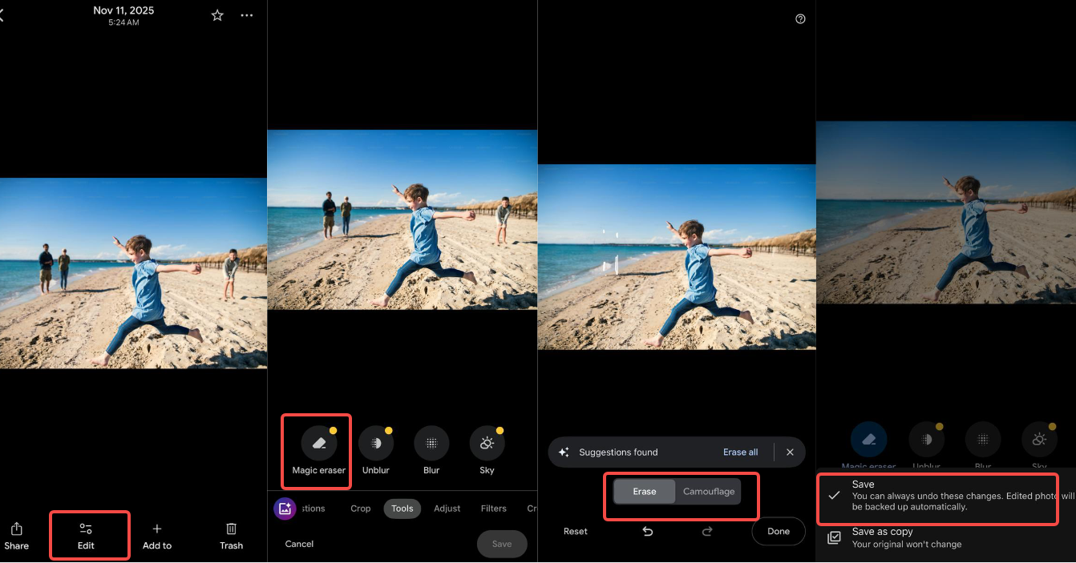Switch to Camouflage mode
The image size is (1076, 563).
click(x=708, y=492)
